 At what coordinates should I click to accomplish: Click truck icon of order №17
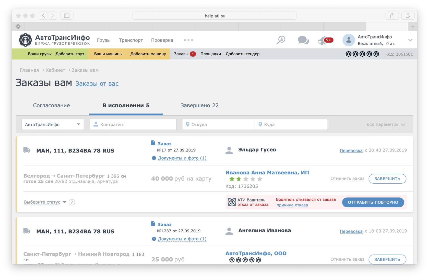point(27,150)
